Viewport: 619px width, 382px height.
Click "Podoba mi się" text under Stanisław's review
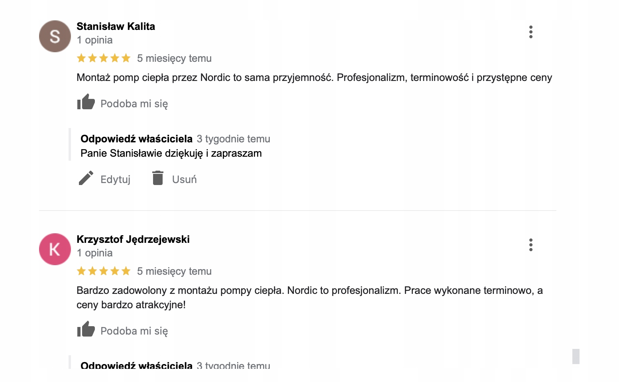click(x=134, y=104)
